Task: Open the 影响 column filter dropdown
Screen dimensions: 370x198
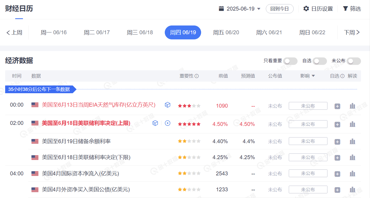Action: pyautogui.click(x=313, y=76)
